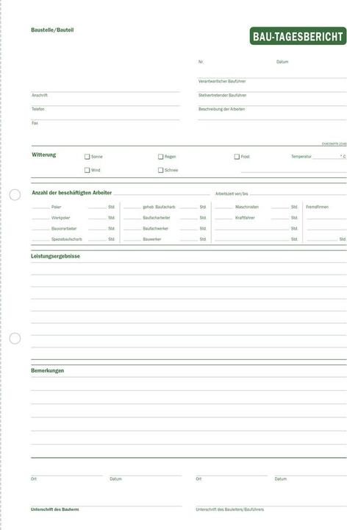Click the Telefon label
347x530 pixels.
point(38,109)
